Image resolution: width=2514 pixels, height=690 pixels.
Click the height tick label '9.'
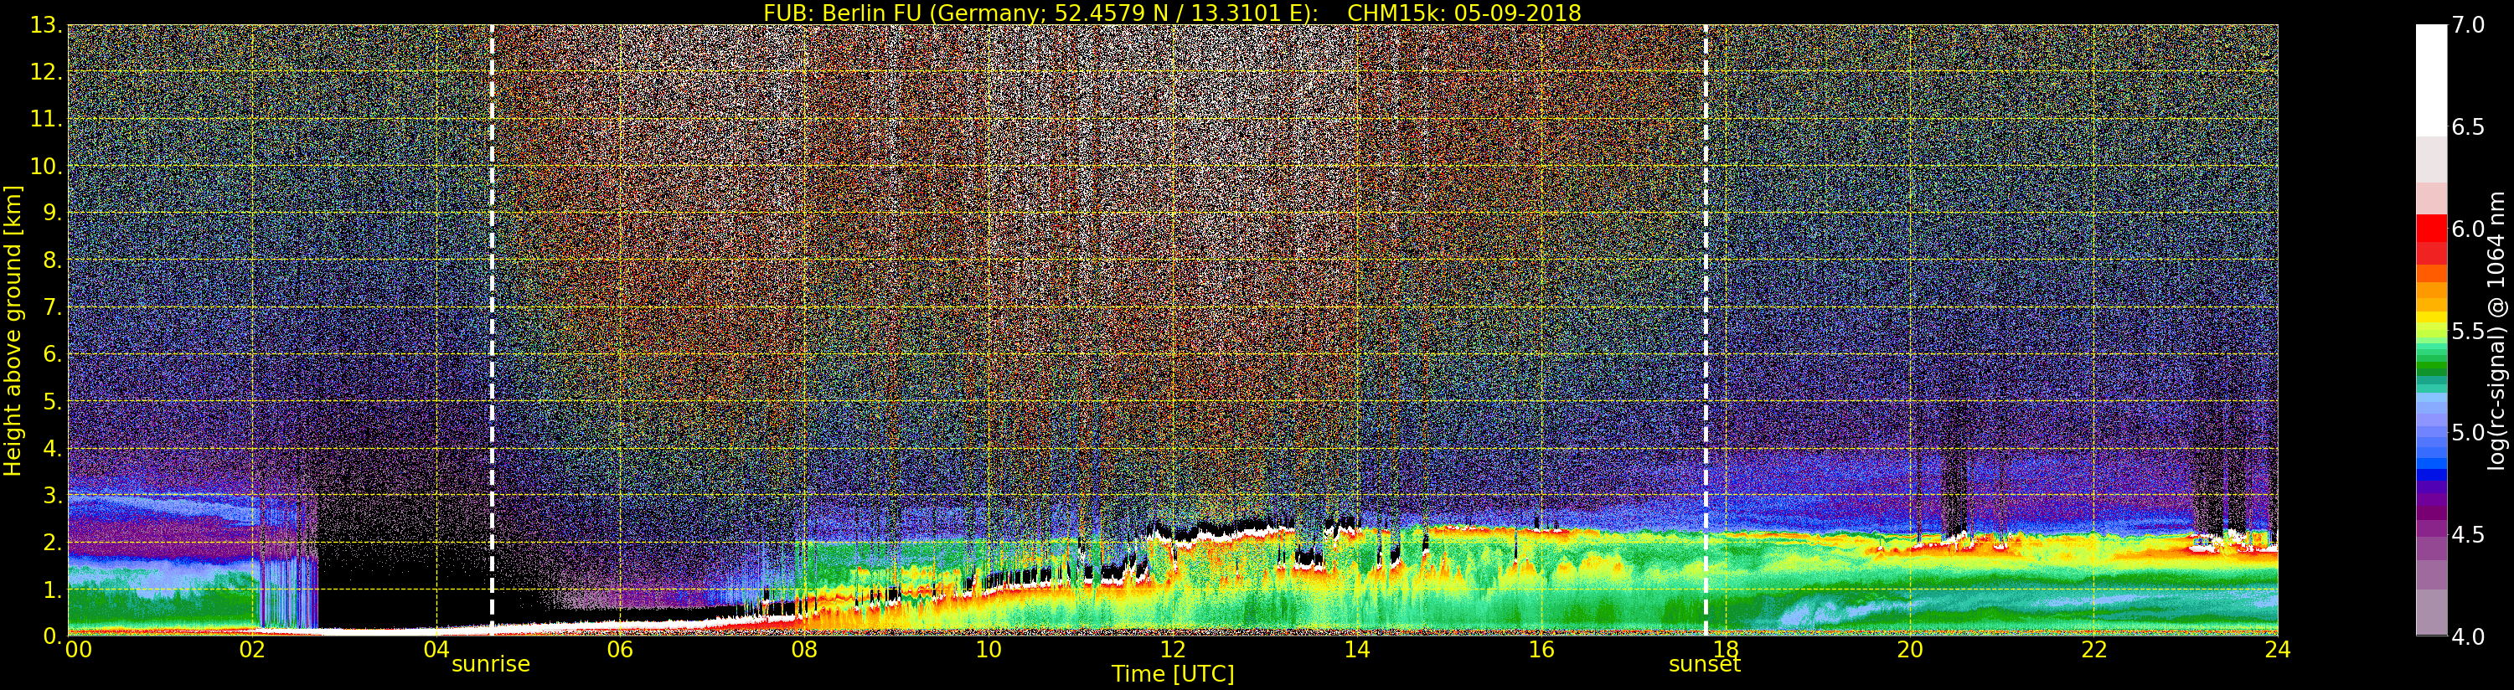[53, 213]
